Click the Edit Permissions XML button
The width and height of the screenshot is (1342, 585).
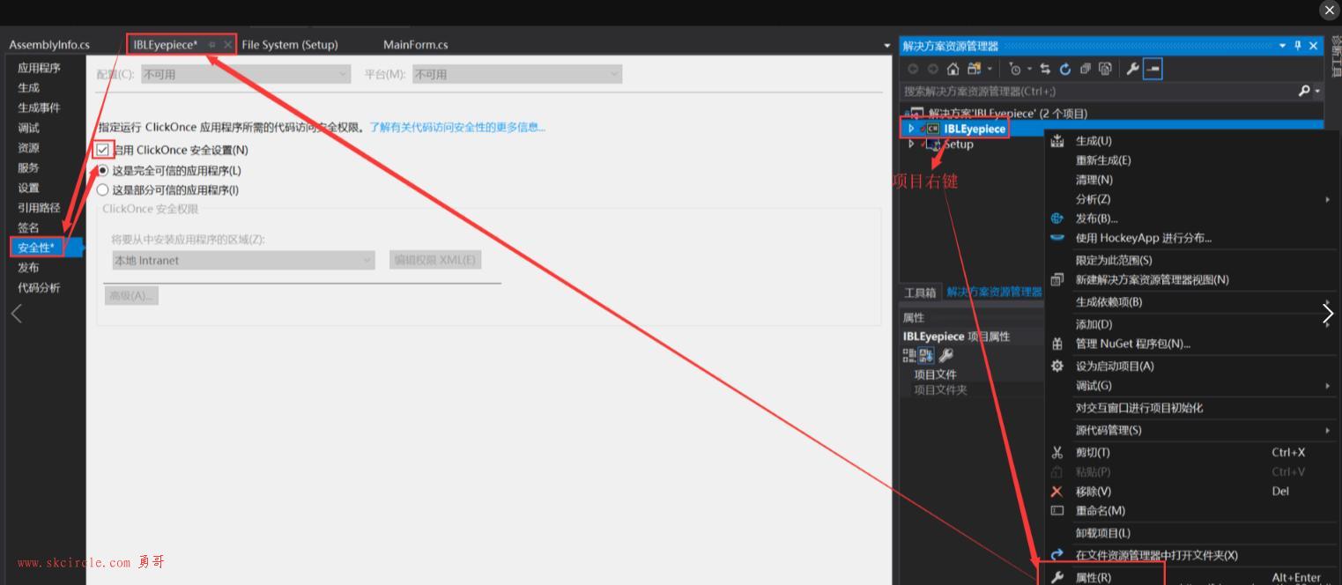pyautogui.click(x=435, y=260)
